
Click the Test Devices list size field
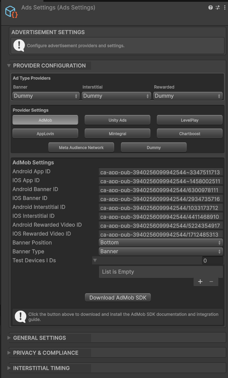pyautogui.click(x=213, y=260)
